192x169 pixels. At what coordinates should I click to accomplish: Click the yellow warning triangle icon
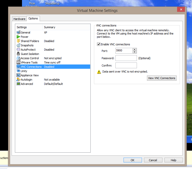[99, 72]
